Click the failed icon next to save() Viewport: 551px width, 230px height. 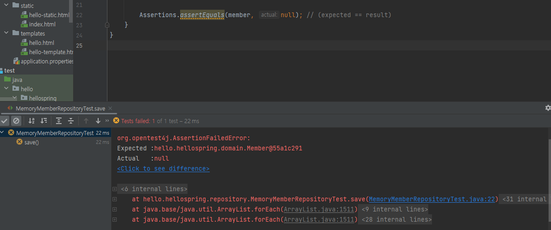(19, 142)
